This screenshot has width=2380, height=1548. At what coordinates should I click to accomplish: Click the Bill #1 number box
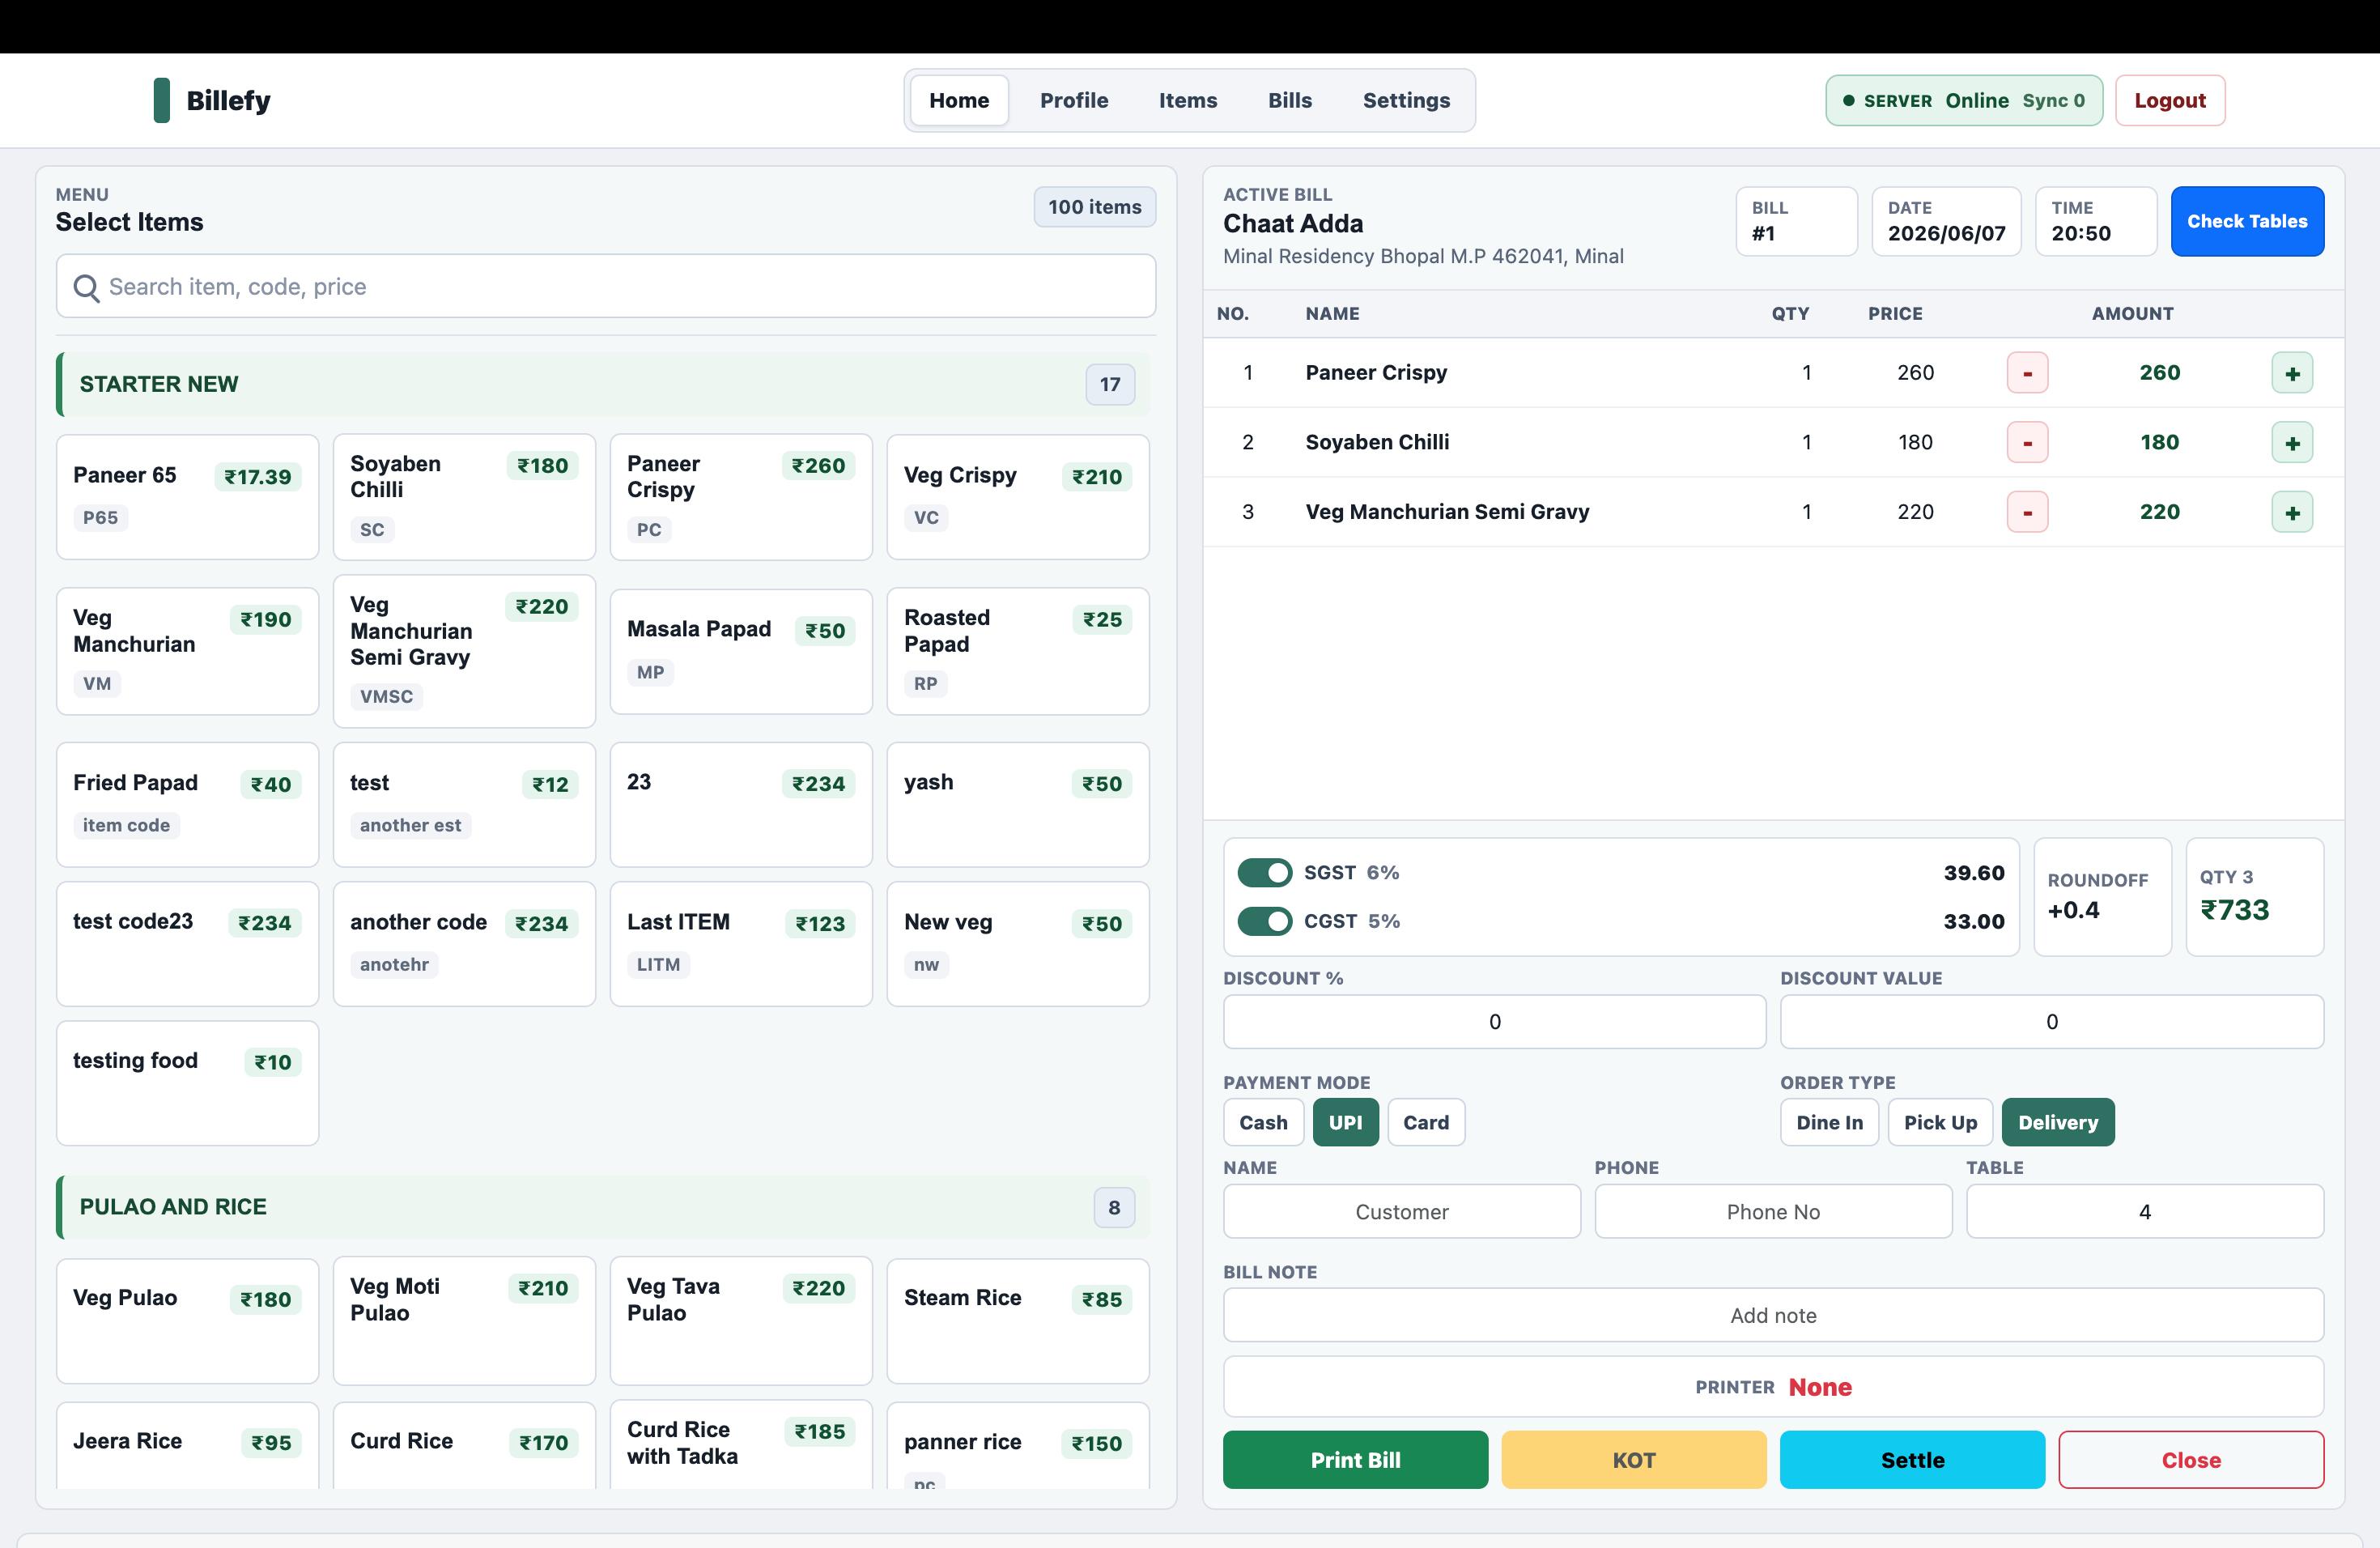1796,221
